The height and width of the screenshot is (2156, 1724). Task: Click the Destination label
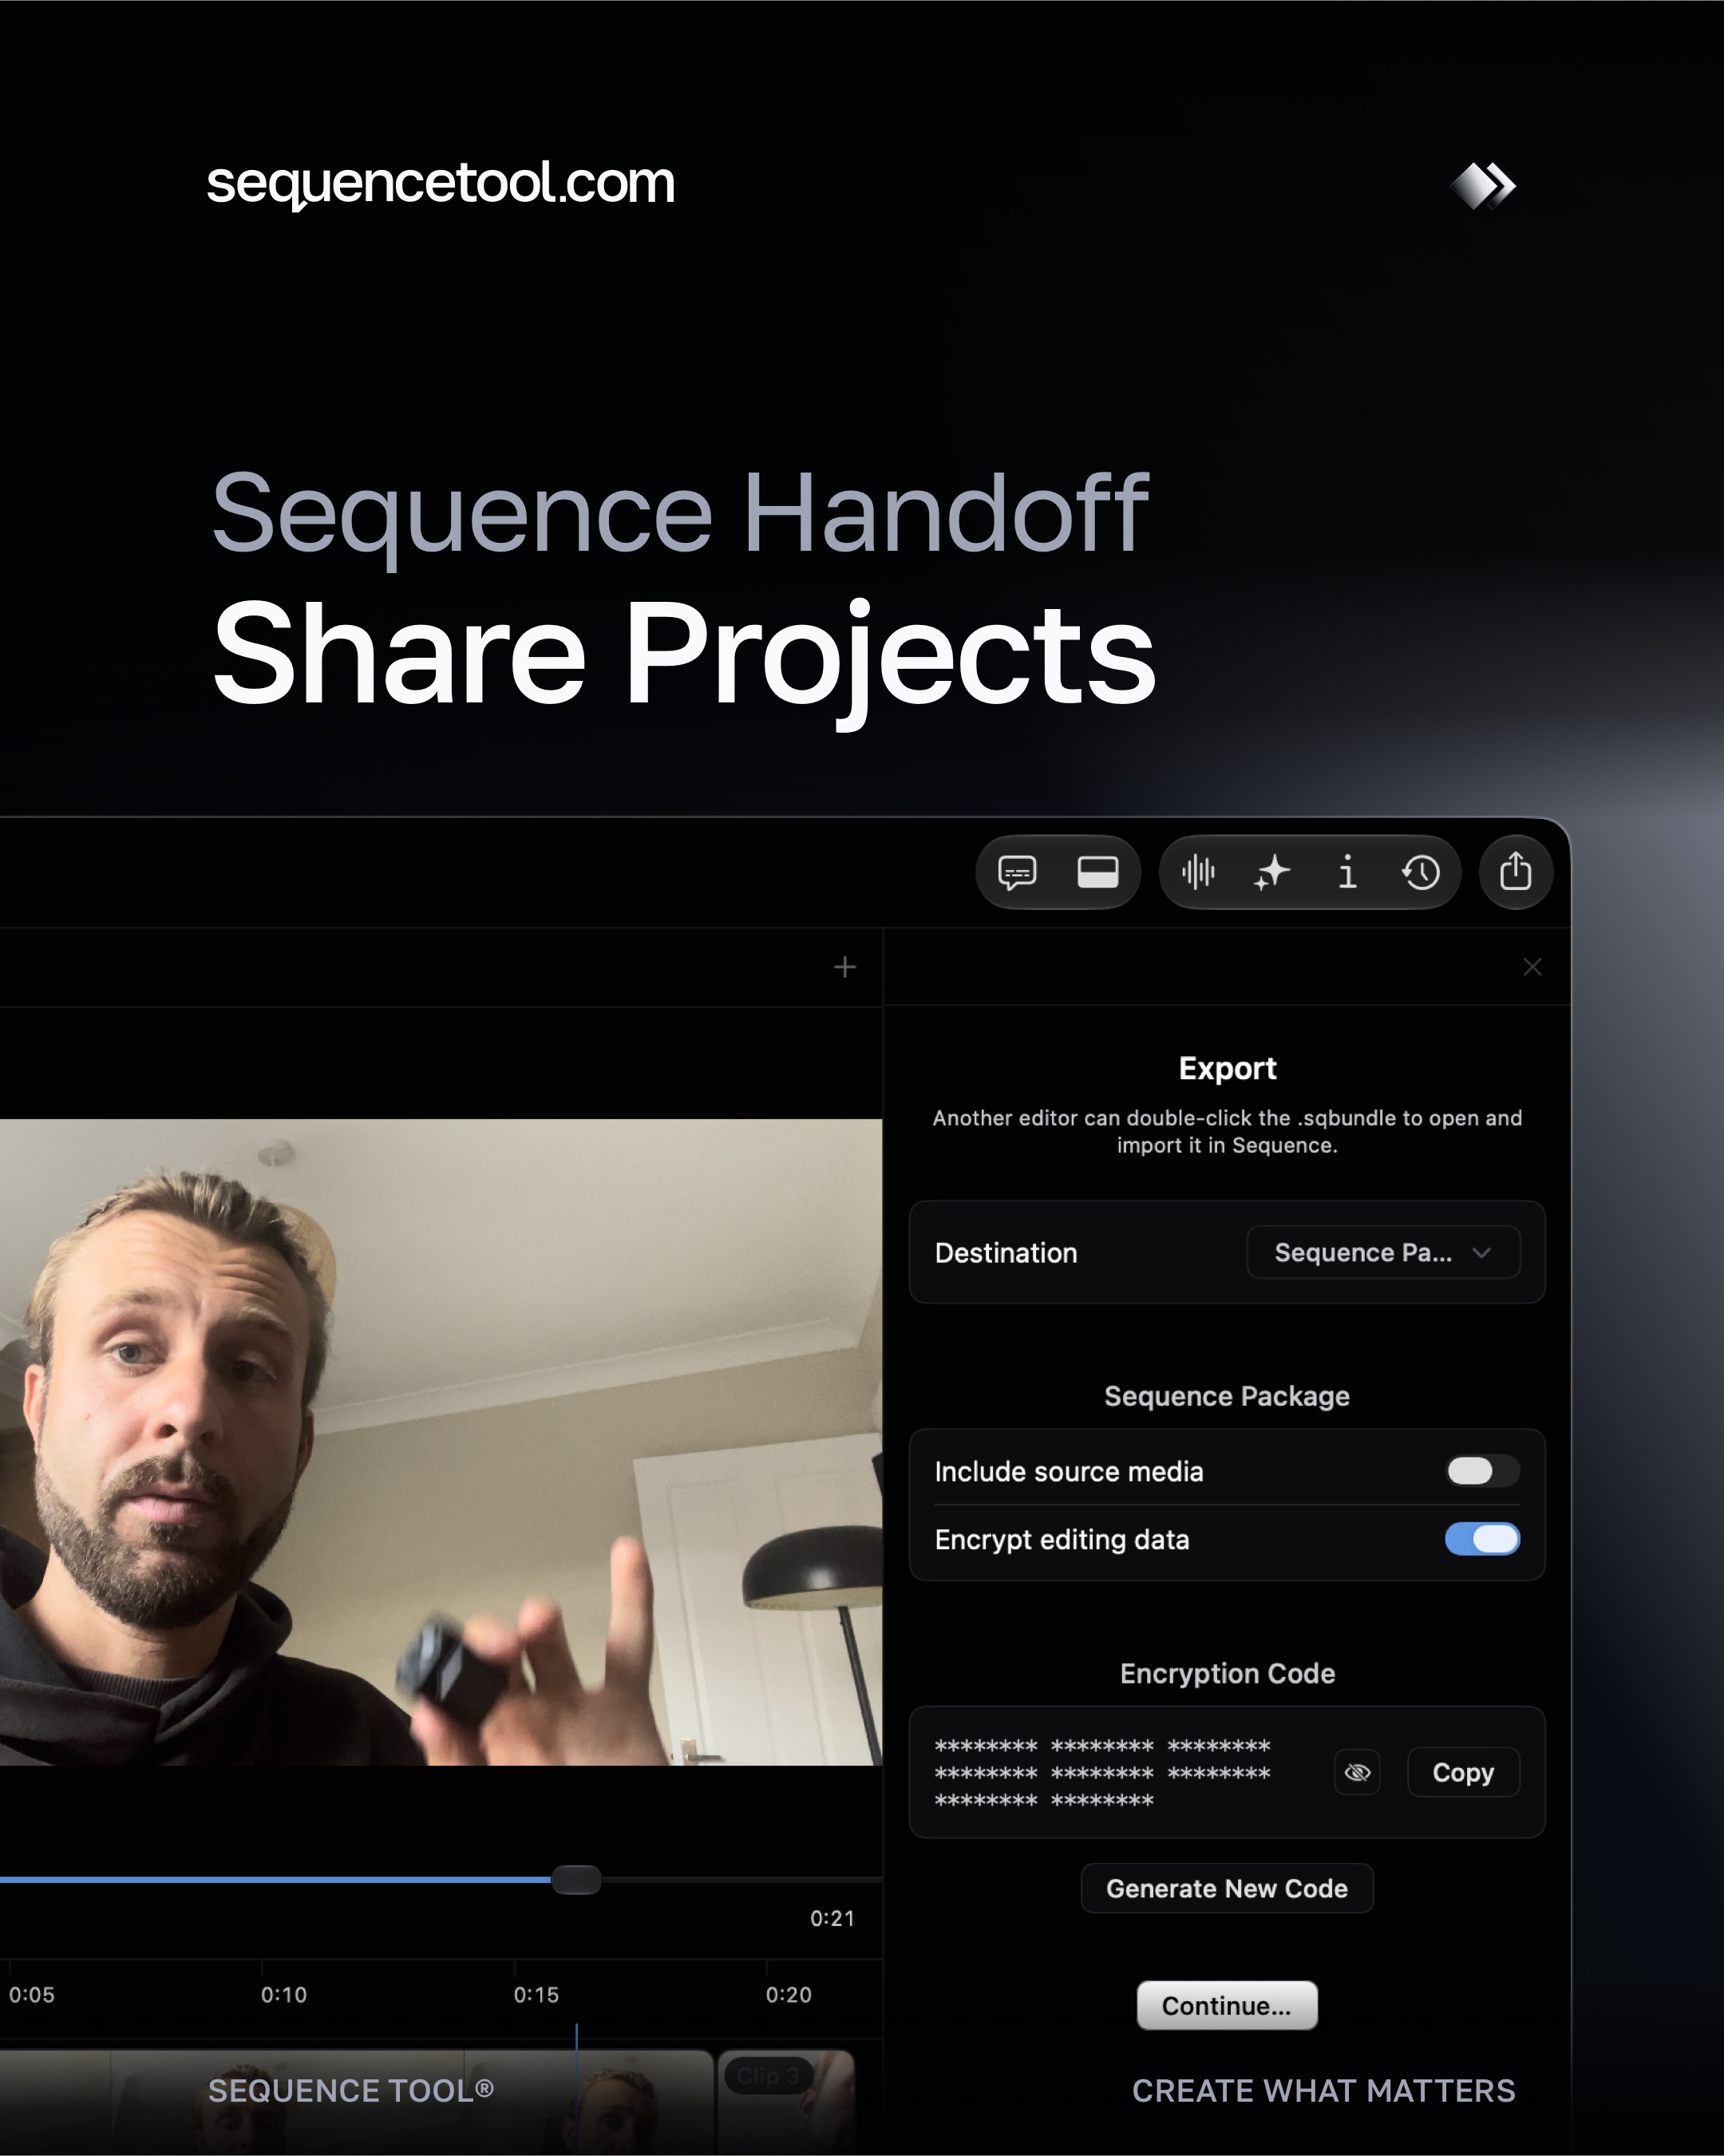[1006, 1253]
